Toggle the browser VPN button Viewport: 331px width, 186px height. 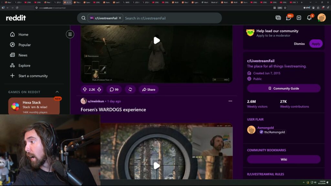pos(306,8)
